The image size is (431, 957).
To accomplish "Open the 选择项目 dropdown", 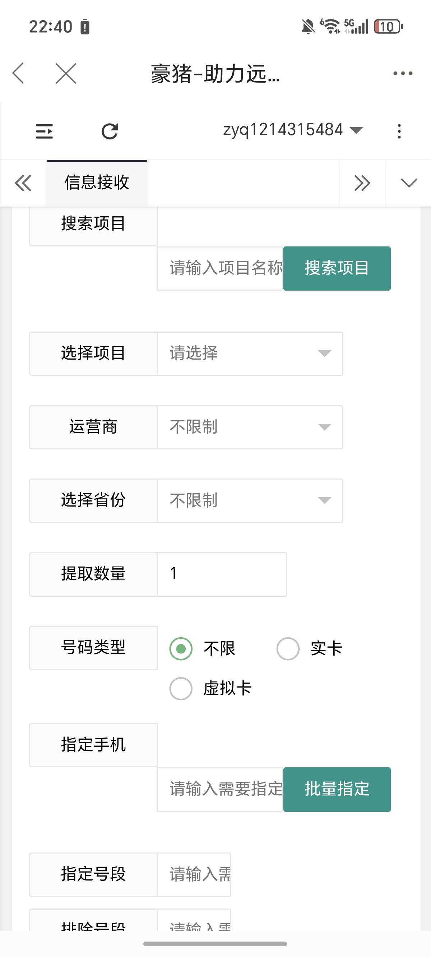I will click(x=250, y=353).
